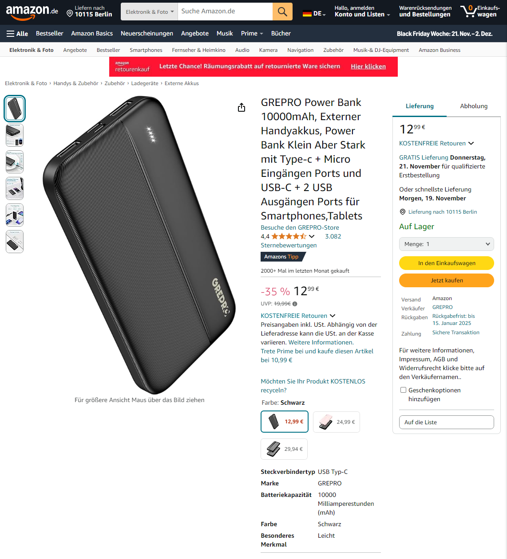This screenshot has height=559, width=507.
Task: Click the Amazon.de logo
Action: (x=32, y=12)
